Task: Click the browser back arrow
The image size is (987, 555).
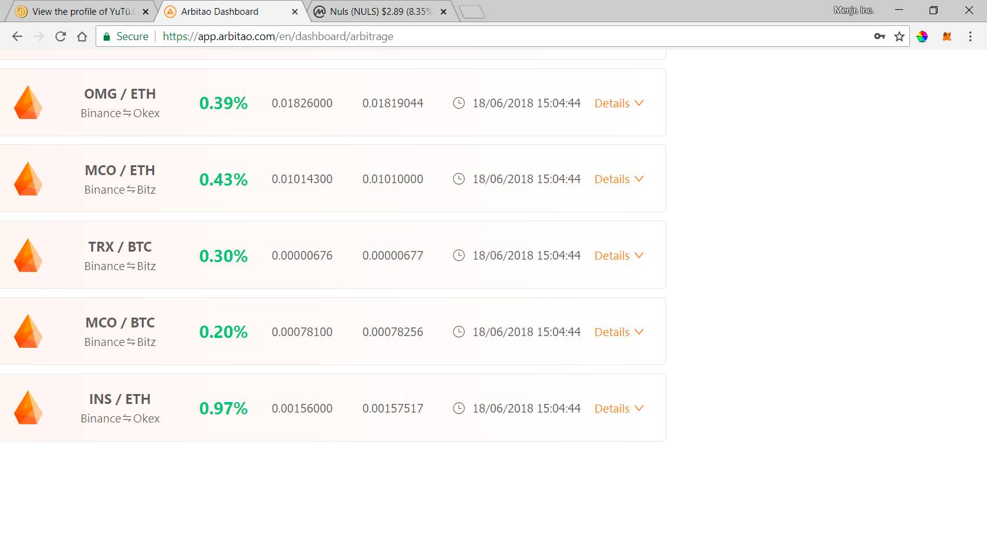Action: coord(17,36)
